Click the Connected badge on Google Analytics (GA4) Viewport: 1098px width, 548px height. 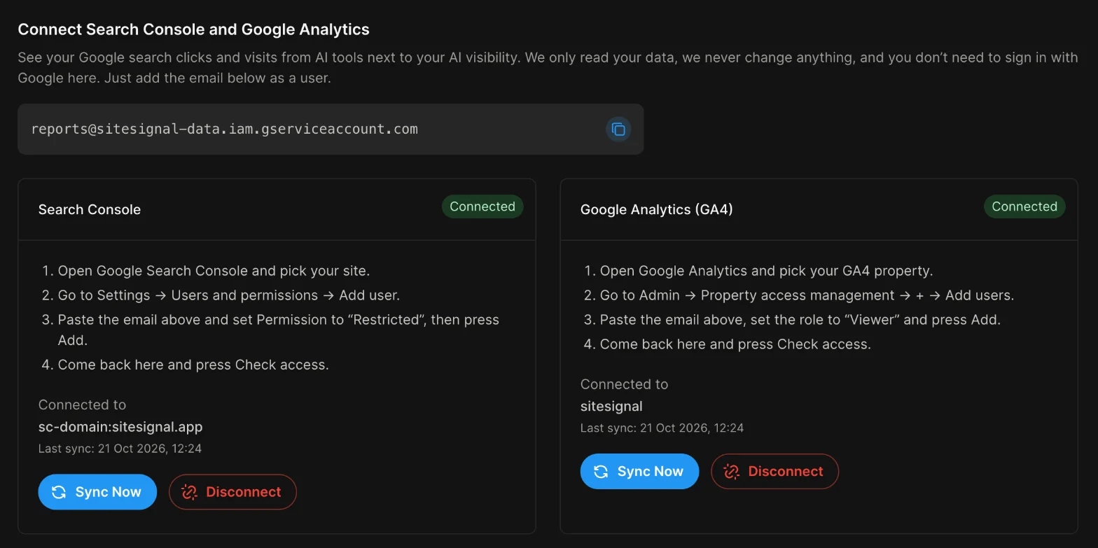pyautogui.click(x=1024, y=206)
